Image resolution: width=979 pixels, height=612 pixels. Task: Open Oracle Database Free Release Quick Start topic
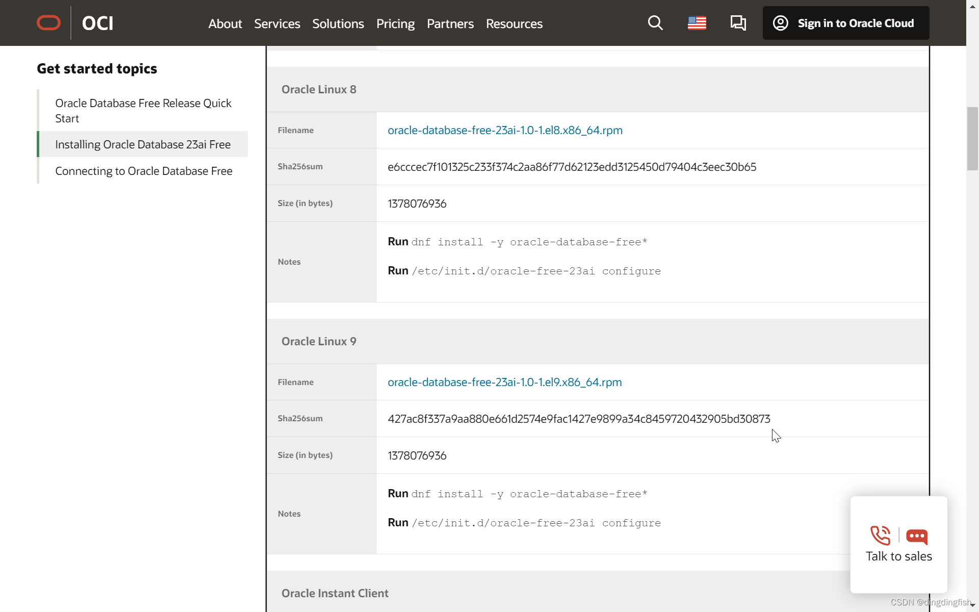[x=143, y=111]
